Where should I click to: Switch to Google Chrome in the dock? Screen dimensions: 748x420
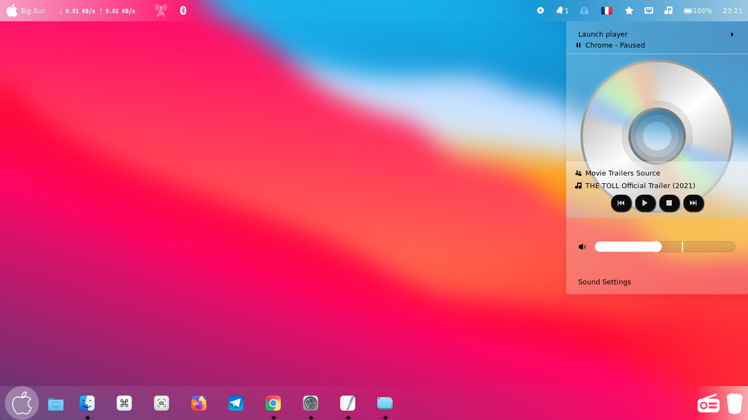pyautogui.click(x=273, y=403)
